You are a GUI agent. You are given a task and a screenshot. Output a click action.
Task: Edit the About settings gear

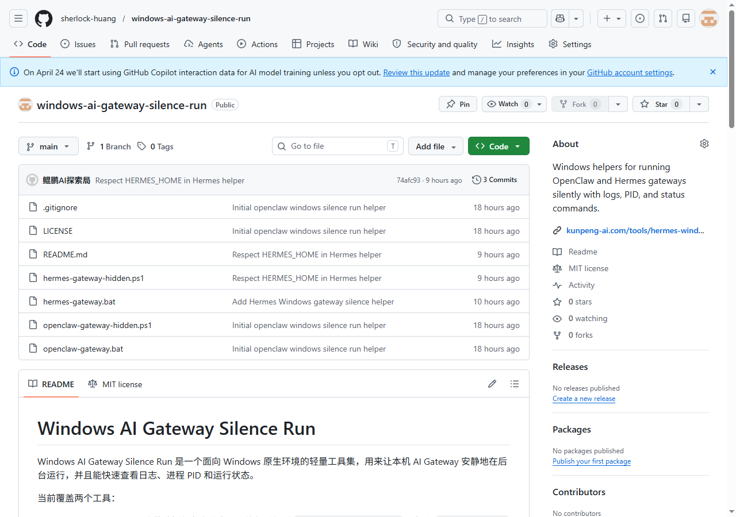tap(704, 144)
